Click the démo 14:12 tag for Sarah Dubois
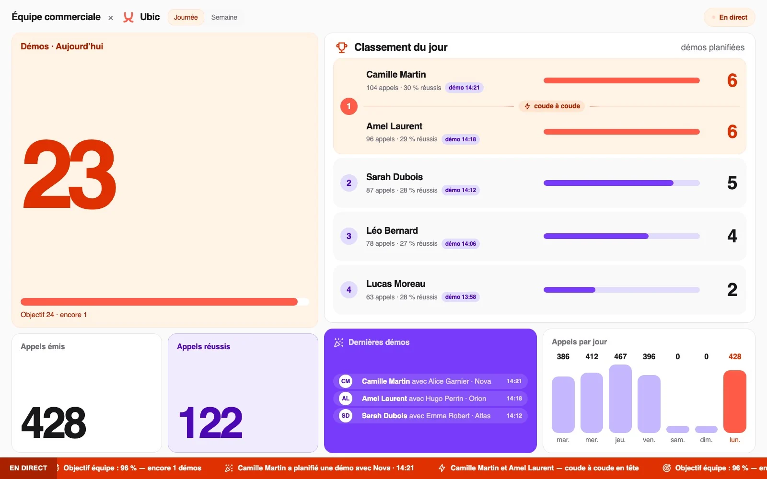This screenshot has height=479, width=767. [x=461, y=190]
